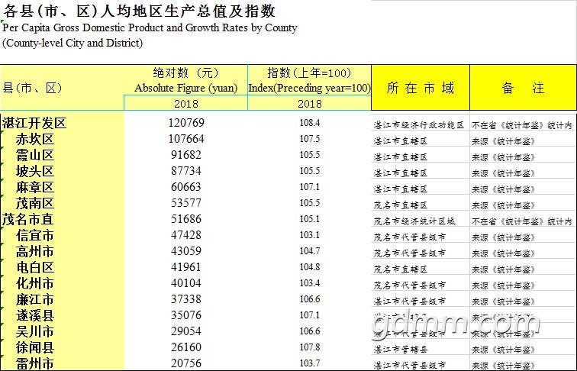Select the row label 吴川市
Image resolution: width=577 pixels, height=371 pixels.
[35, 331]
